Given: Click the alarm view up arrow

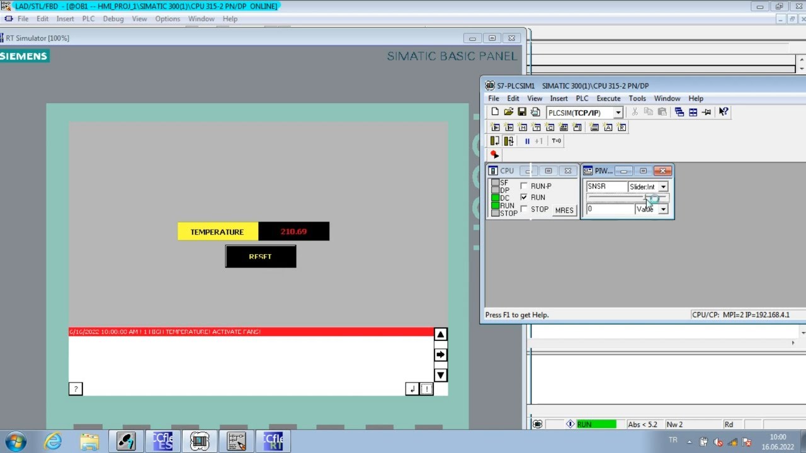Looking at the screenshot, I should point(441,335).
